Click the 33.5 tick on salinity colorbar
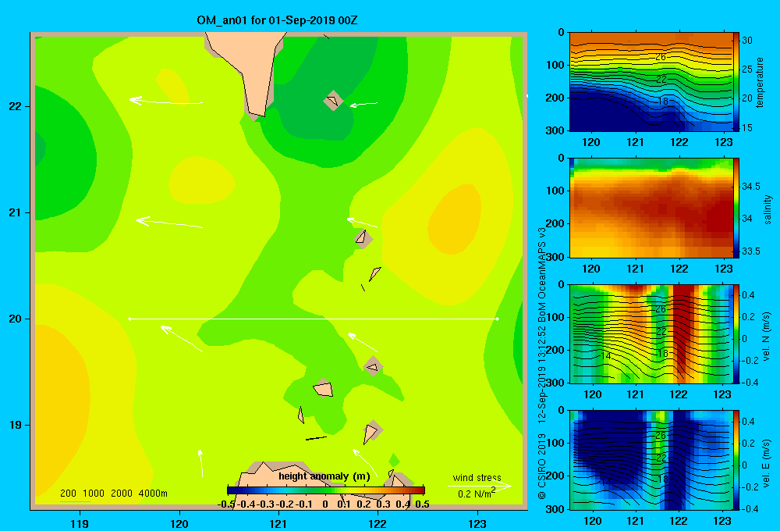 point(751,251)
